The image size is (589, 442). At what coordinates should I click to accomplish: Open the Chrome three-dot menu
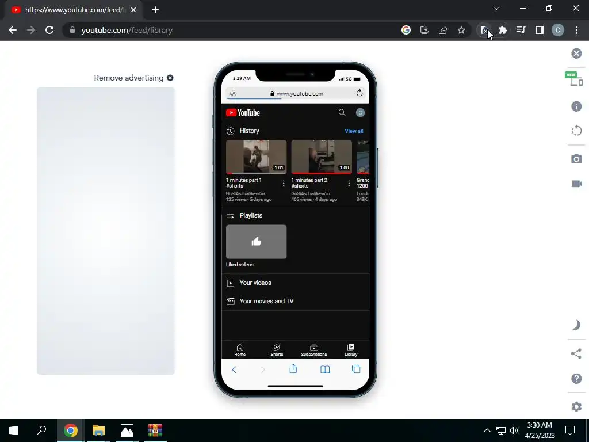point(576,30)
